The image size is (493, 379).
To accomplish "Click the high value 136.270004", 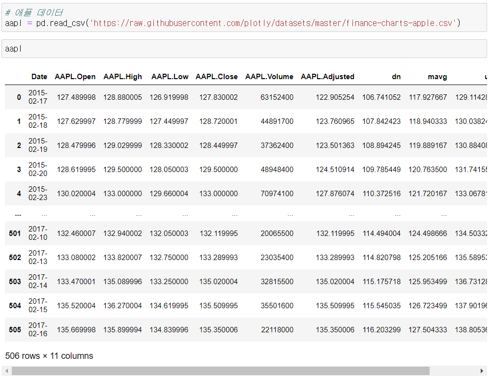I will pyautogui.click(x=122, y=306).
